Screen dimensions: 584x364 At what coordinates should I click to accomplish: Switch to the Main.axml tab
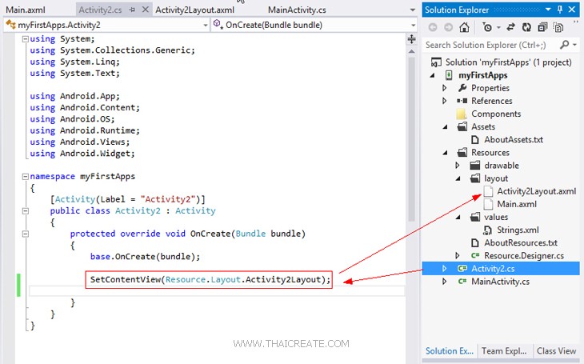[26, 10]
